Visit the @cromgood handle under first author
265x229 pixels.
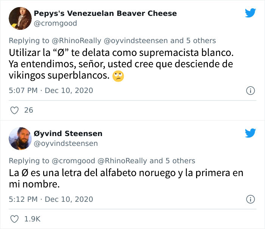pyautogui.click(x=55, y=23)
